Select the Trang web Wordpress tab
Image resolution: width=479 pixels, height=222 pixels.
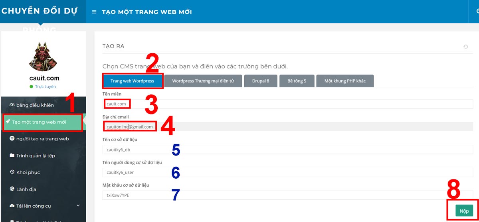132,81
